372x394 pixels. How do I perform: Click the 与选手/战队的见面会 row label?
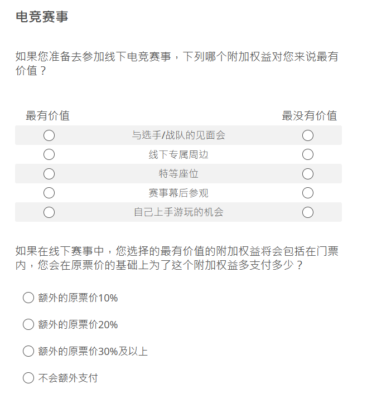coord(178,135)
